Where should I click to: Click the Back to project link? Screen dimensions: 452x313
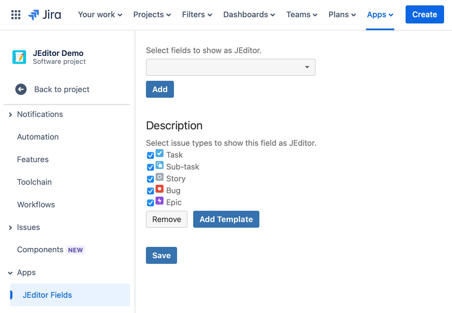click(x=62, y=89)
